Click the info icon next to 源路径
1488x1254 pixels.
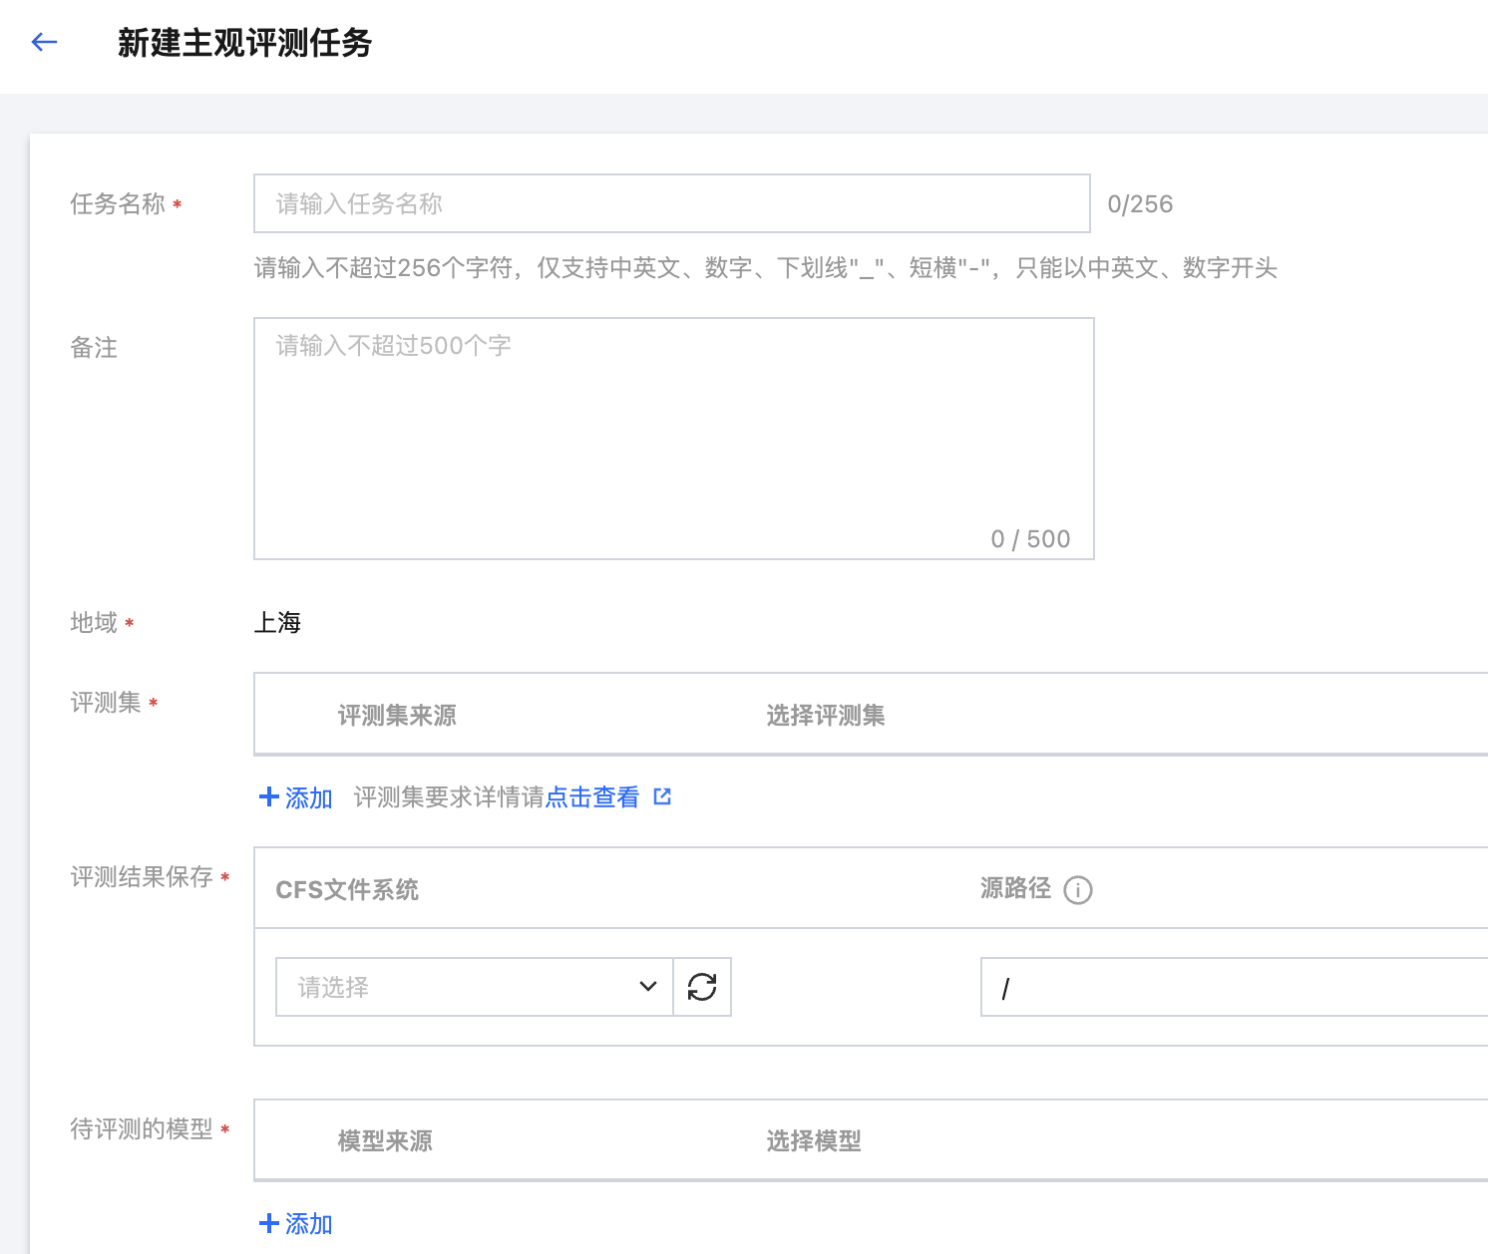[x=1078, y=889]
